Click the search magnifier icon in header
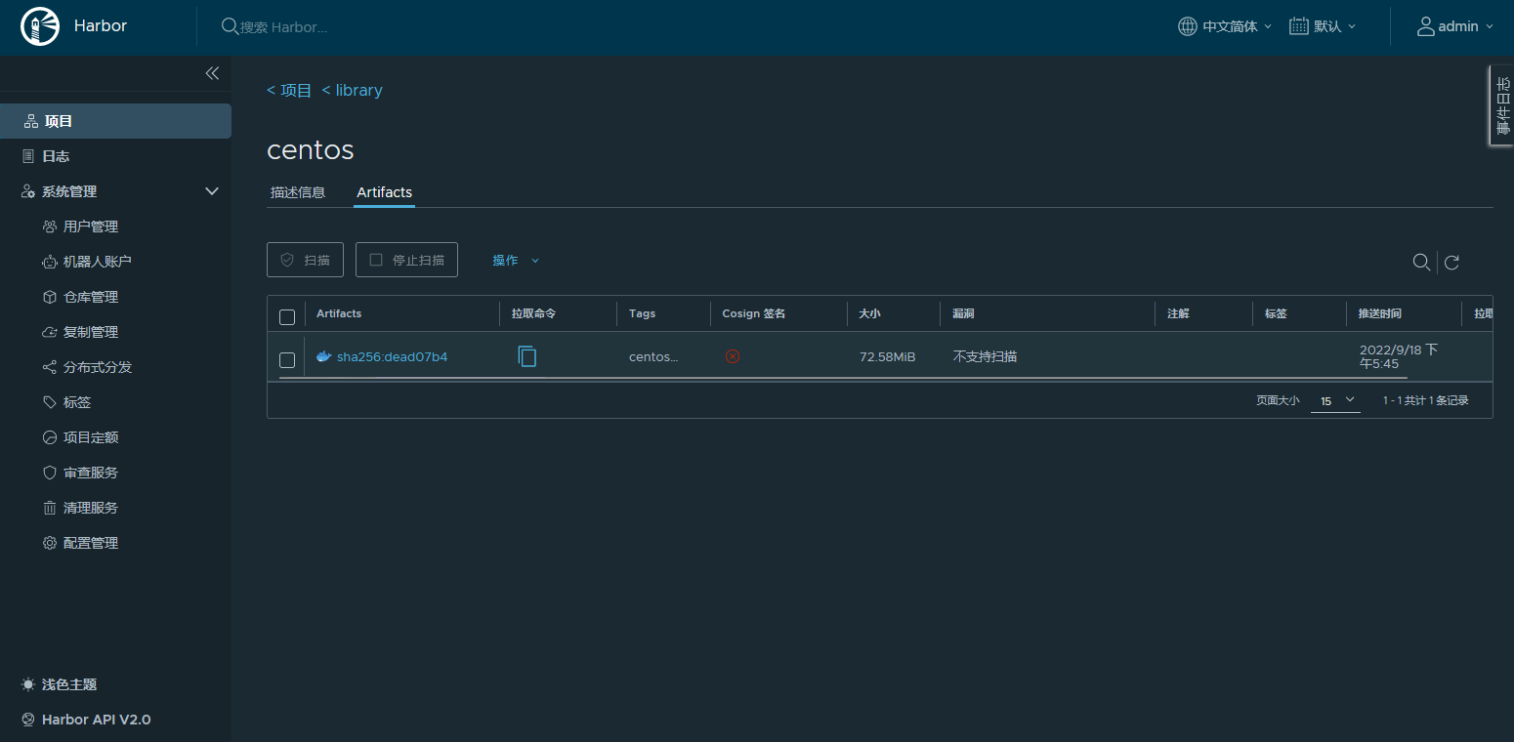1514x742 pixels. click(x=230, y=26)
